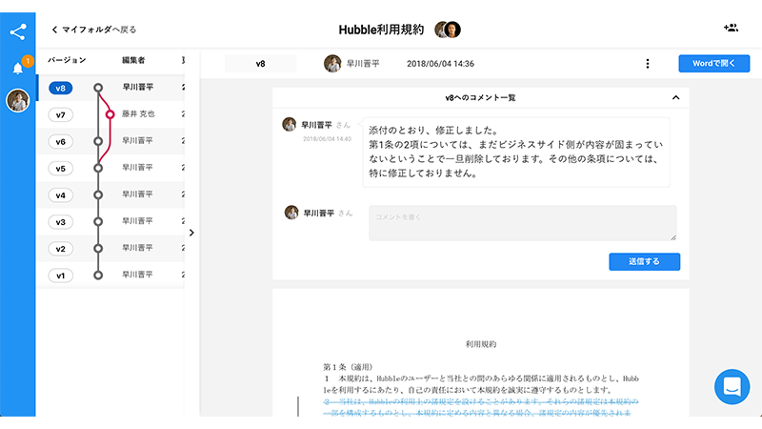Click the バージョン column header
Image resolution: width=762 pixels, height=429 pixels.
67,60
